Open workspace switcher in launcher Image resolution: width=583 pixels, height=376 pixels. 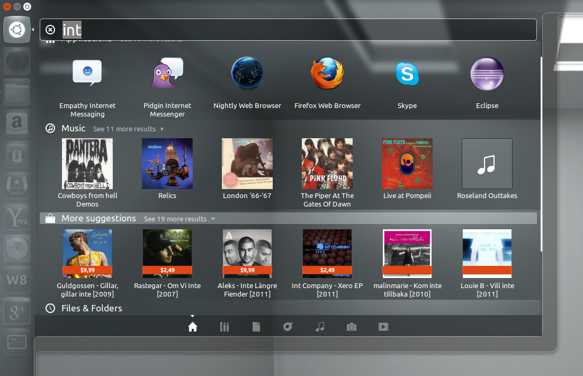(17, 342)
